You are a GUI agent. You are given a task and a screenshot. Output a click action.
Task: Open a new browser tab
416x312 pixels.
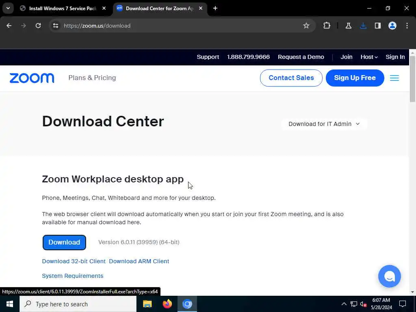[215, 8]
